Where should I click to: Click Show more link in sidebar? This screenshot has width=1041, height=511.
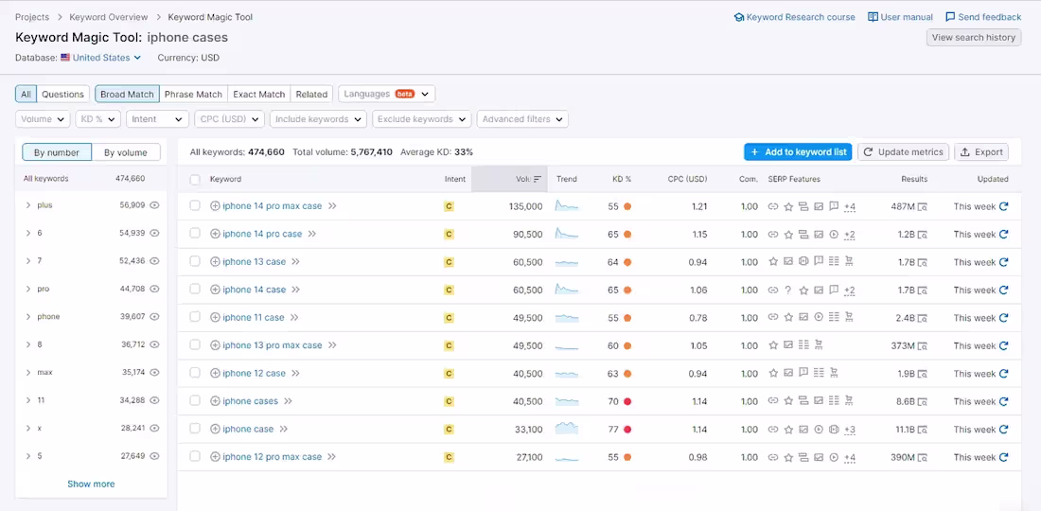[x=91, y=485]
